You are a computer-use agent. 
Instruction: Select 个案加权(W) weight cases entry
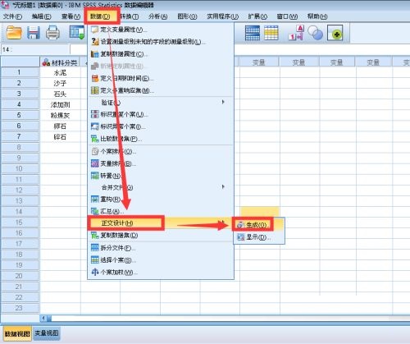click(161, 272)
